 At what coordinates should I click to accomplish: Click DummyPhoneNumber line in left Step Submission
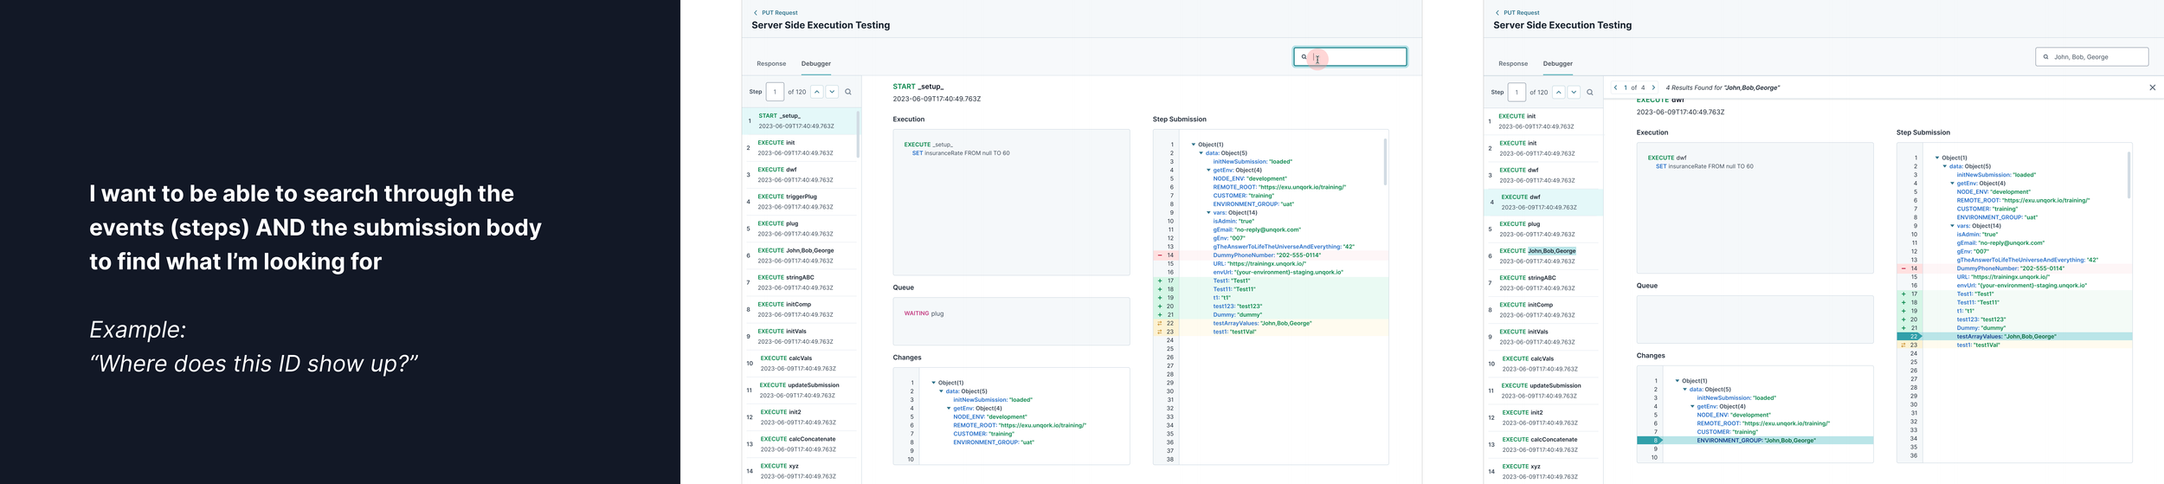pyautogui.click(x=1270, y=255)
